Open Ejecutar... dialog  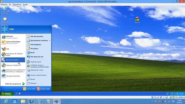pyautogui.click(x=39, y=83)
